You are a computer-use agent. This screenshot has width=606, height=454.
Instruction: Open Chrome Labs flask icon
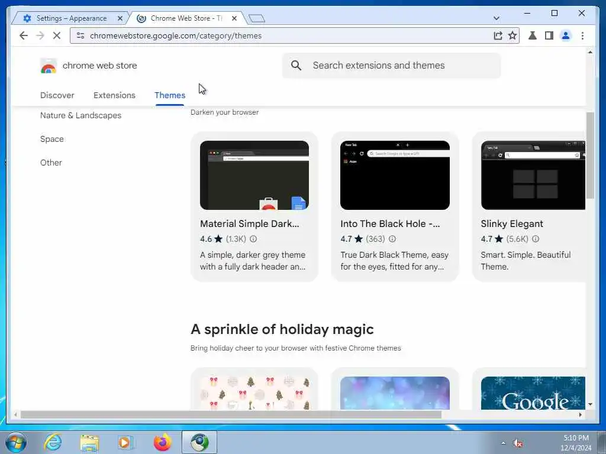pos(532,35)
